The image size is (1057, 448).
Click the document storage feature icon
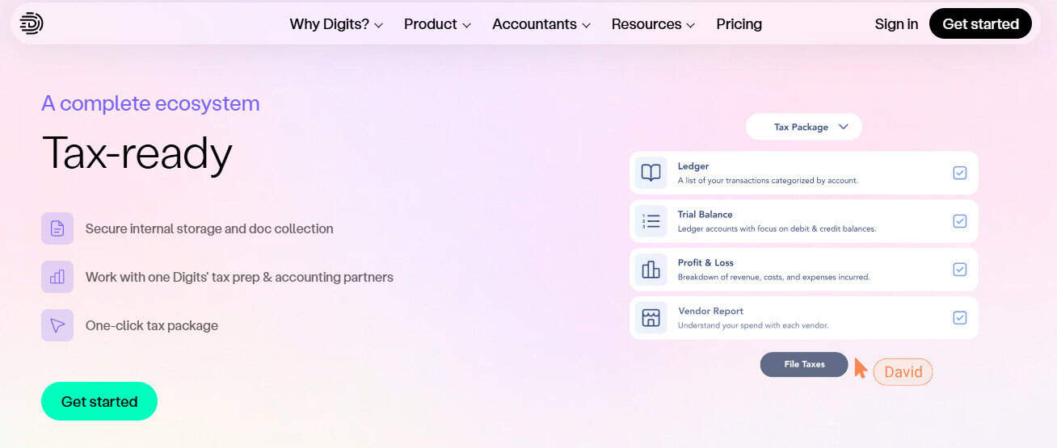57,228
